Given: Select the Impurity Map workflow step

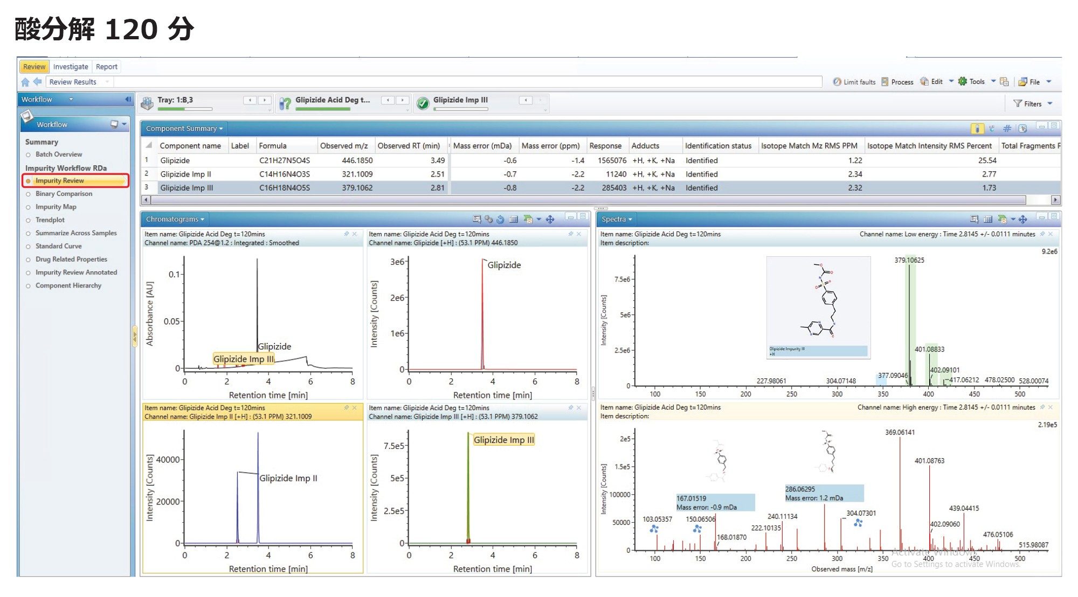Looking at the screenshot, I should click(56, 207).
